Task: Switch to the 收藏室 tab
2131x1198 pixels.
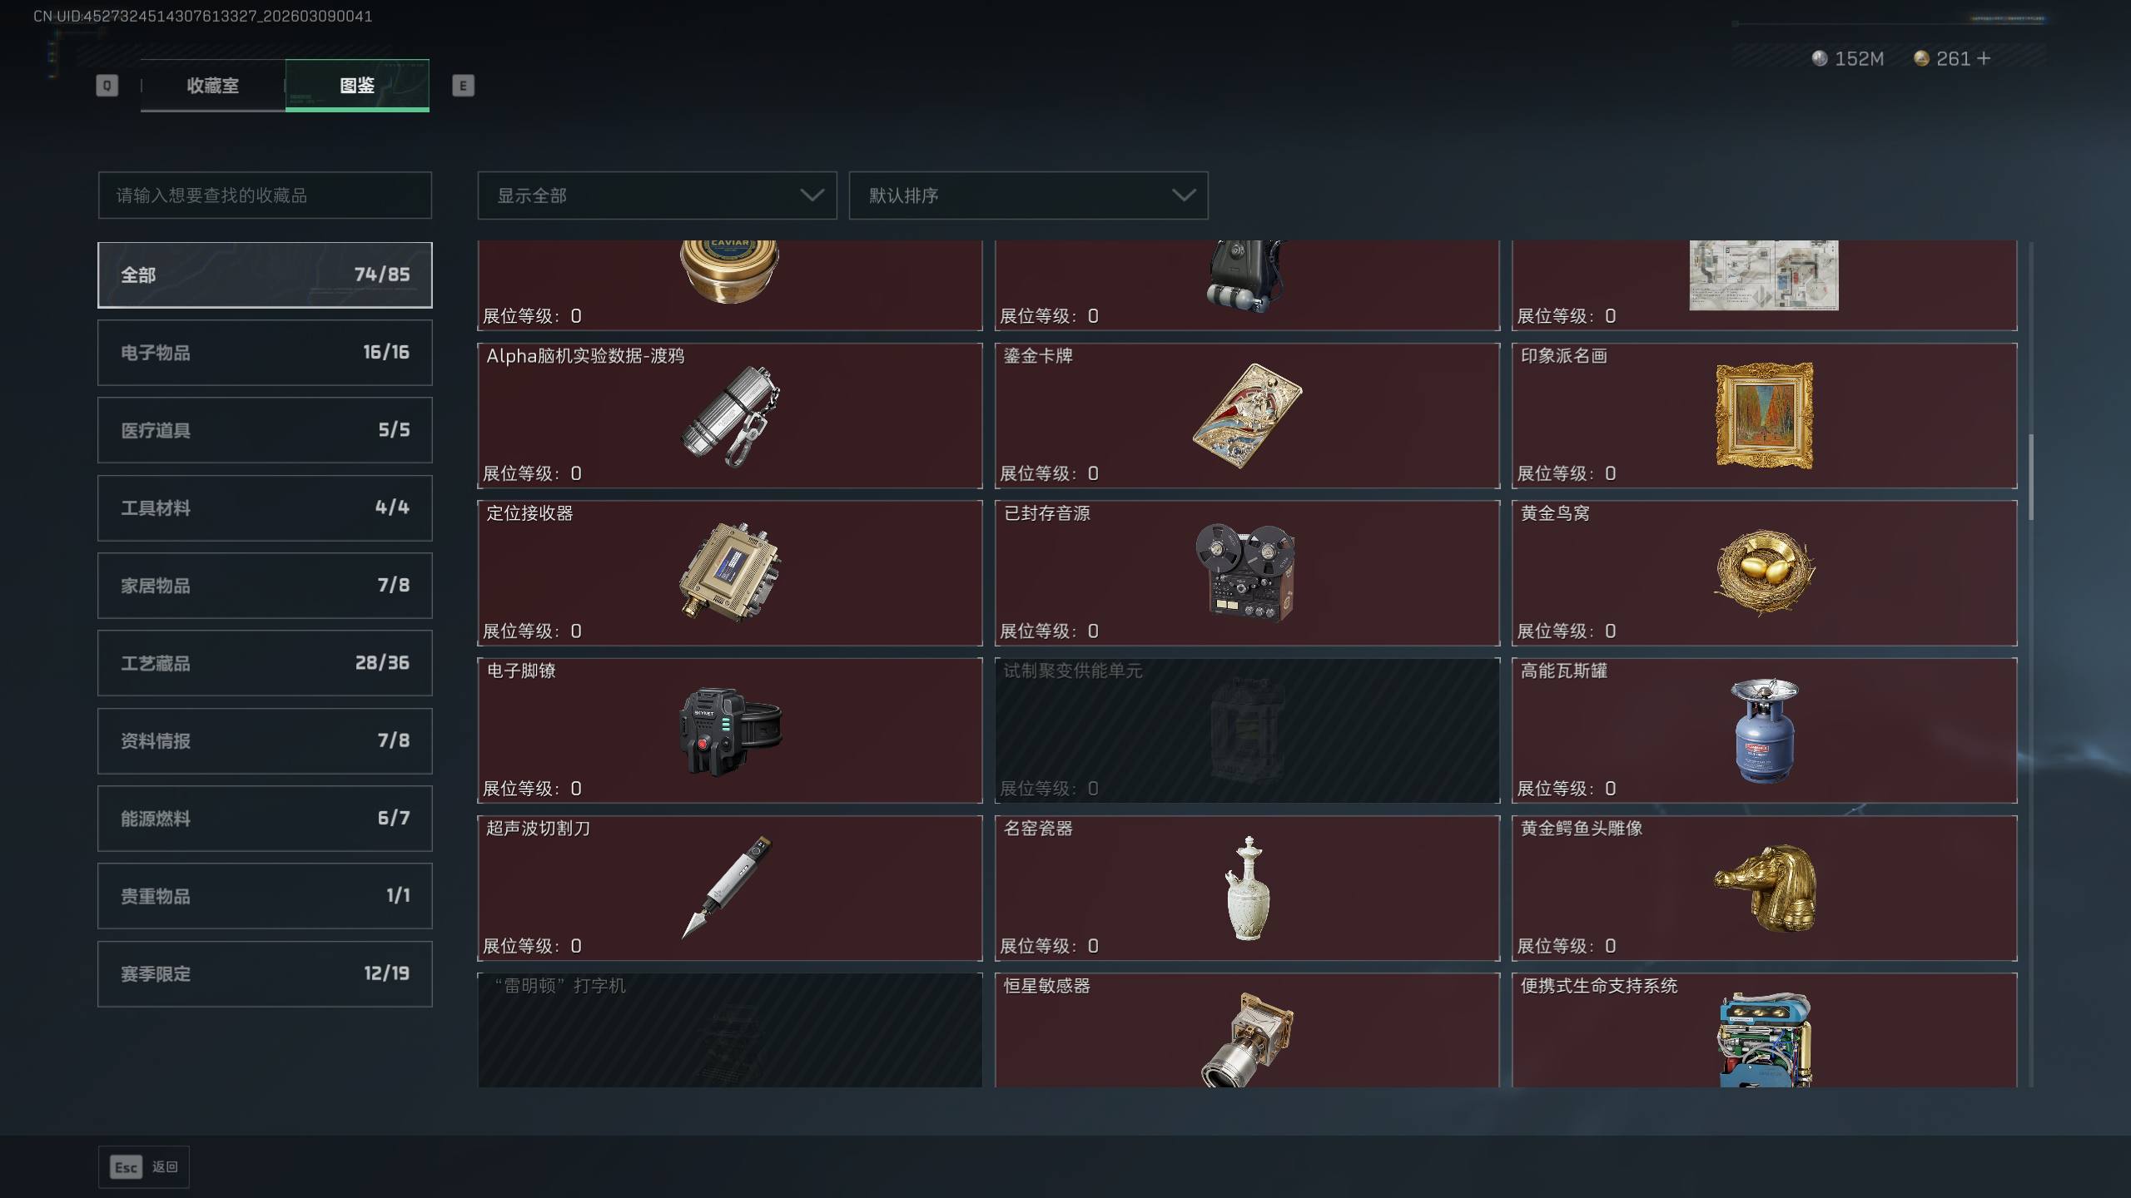Action: point(213,85)
